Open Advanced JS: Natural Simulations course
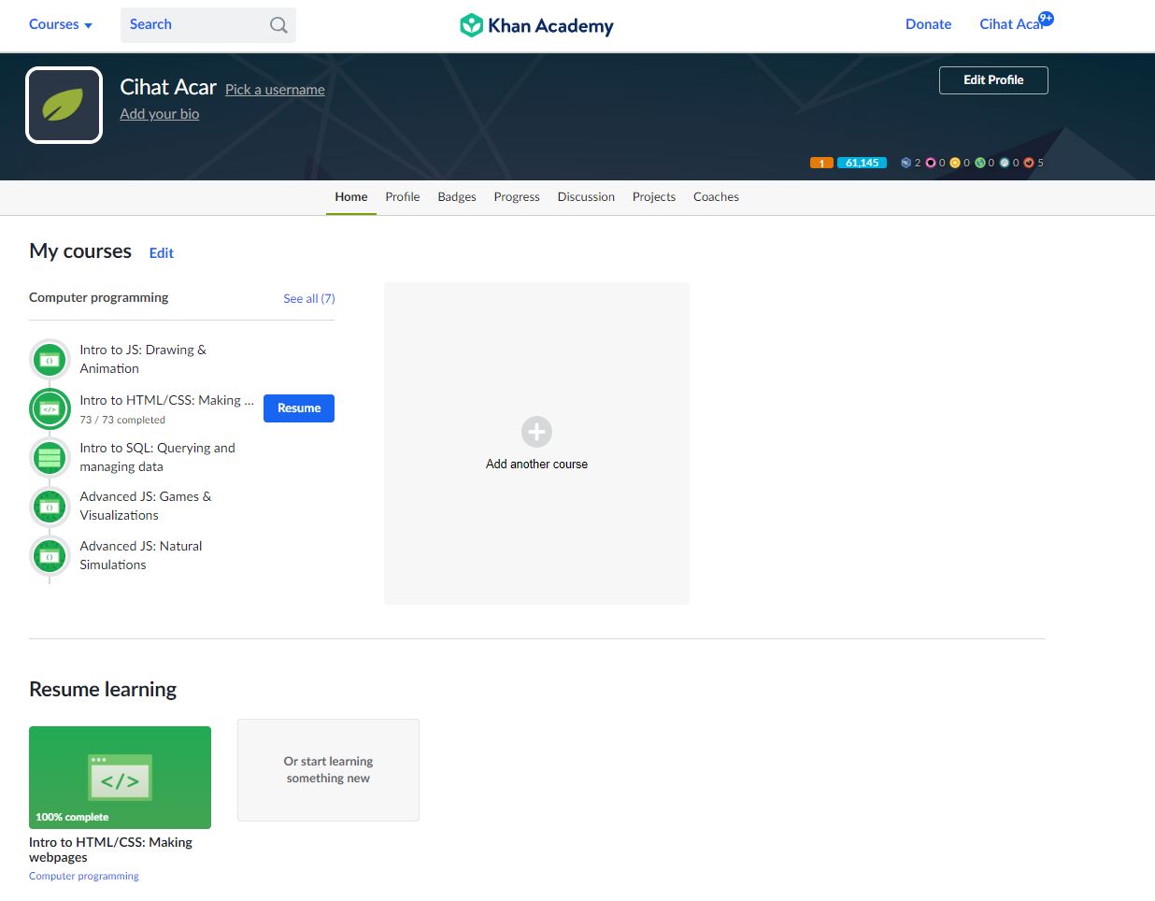 pos(141,556)
